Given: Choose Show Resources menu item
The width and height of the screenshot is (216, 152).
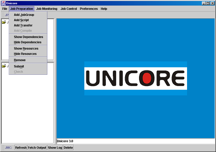Looking at the screenshot, I should point(28,49).
